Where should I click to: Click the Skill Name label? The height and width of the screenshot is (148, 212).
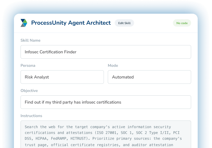30,40
